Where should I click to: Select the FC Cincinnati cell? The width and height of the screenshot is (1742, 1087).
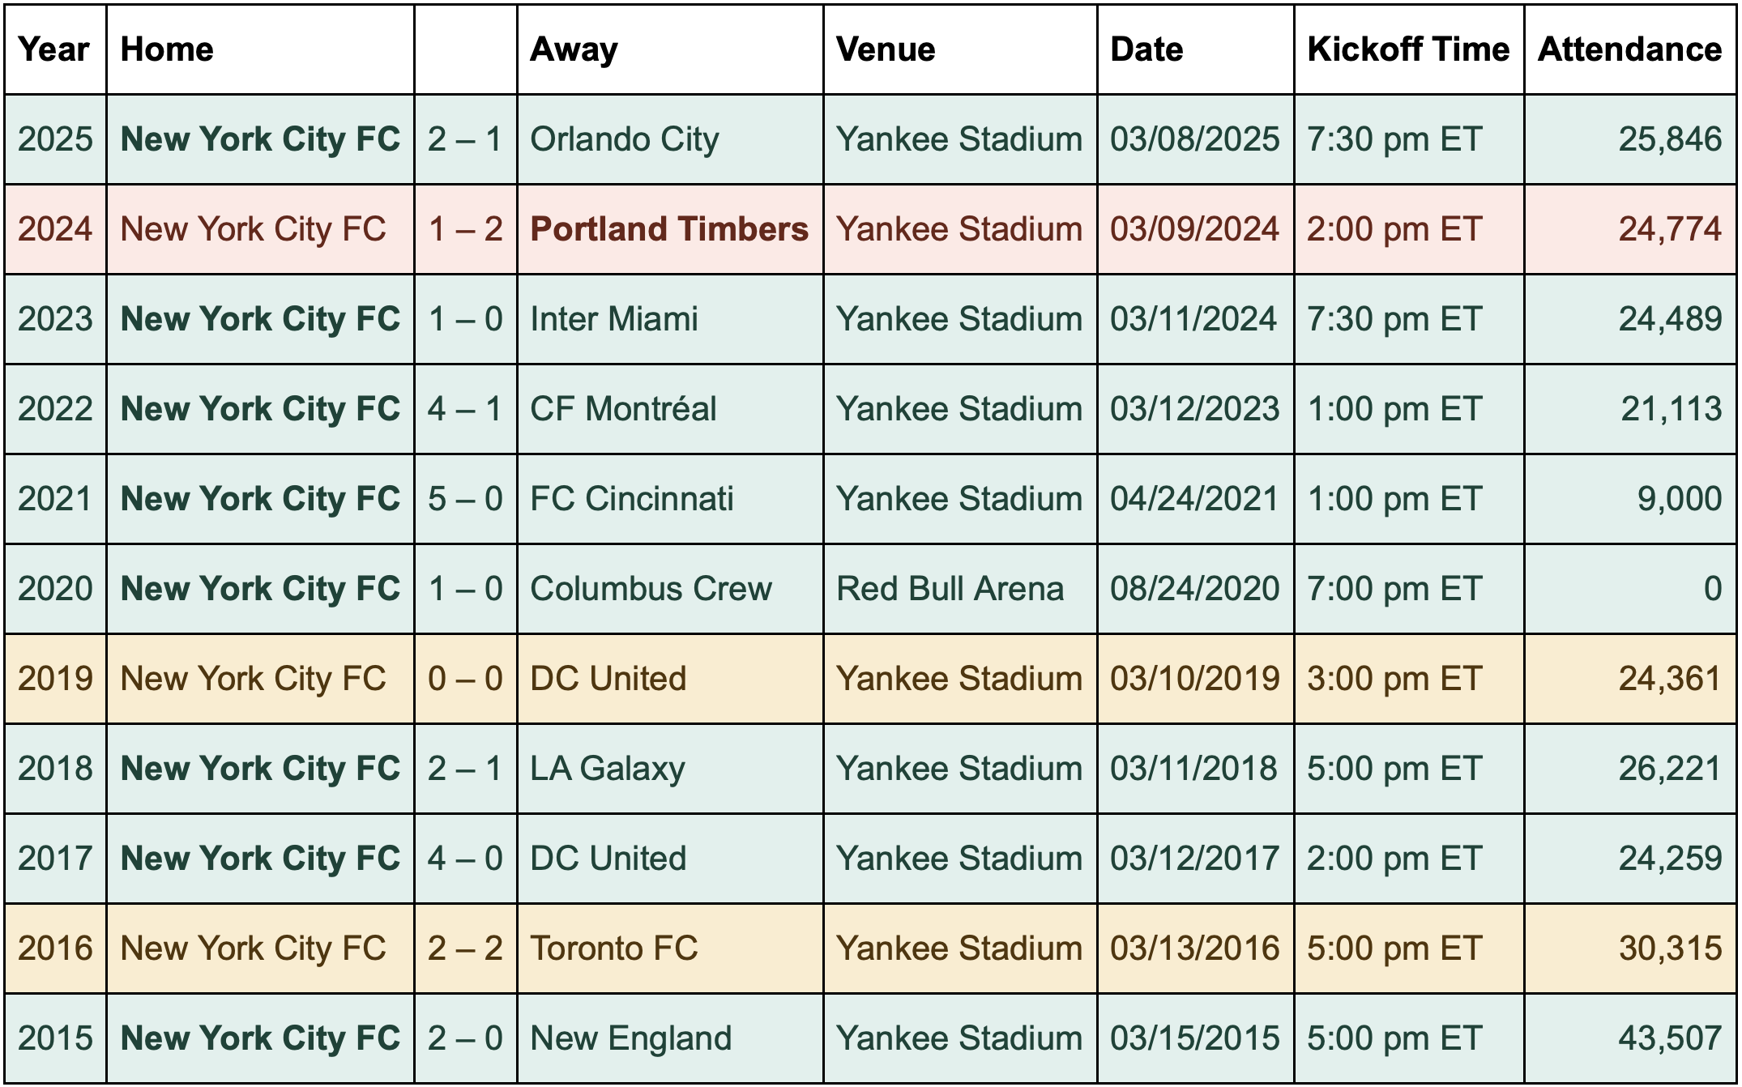(632, 499)
